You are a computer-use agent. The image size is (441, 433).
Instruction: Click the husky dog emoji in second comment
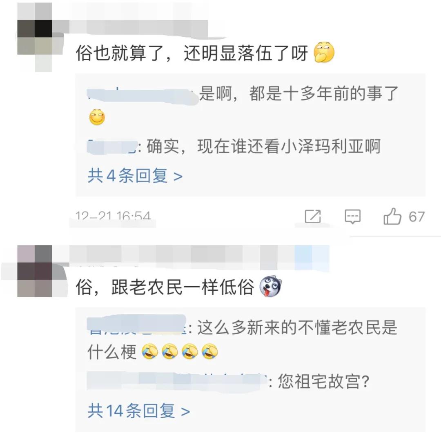270,286
